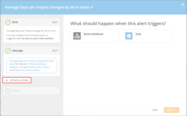Click 'What should happen when this alert triggers?' heading
This screenshot has width=187, height=116.
tap(118, 23)
